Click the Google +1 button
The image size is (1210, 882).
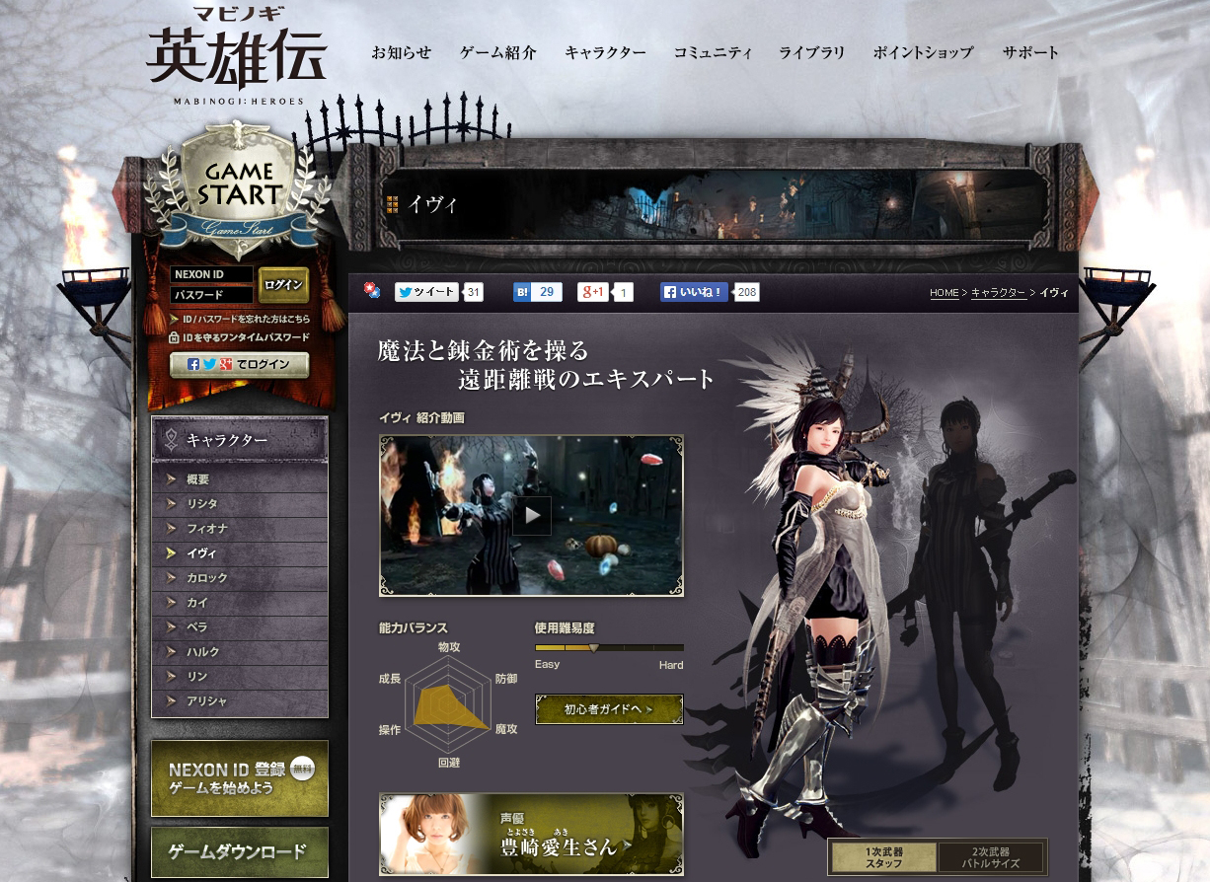593,292
